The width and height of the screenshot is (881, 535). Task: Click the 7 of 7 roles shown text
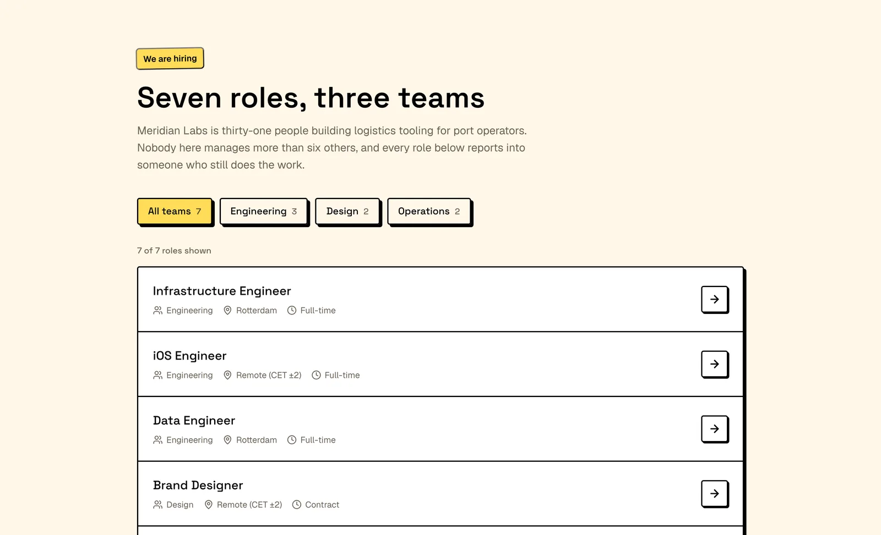[x=174, y=251]
